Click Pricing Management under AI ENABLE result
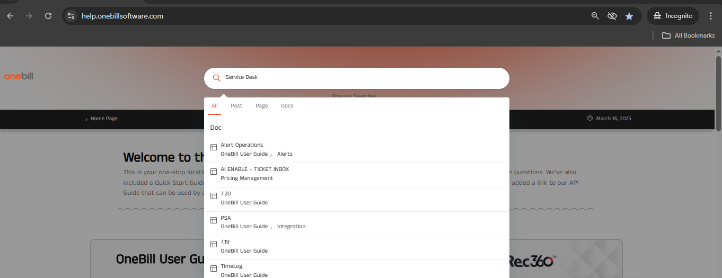The width and height of the screenshot is (722, 278). (x=246, y=178)
